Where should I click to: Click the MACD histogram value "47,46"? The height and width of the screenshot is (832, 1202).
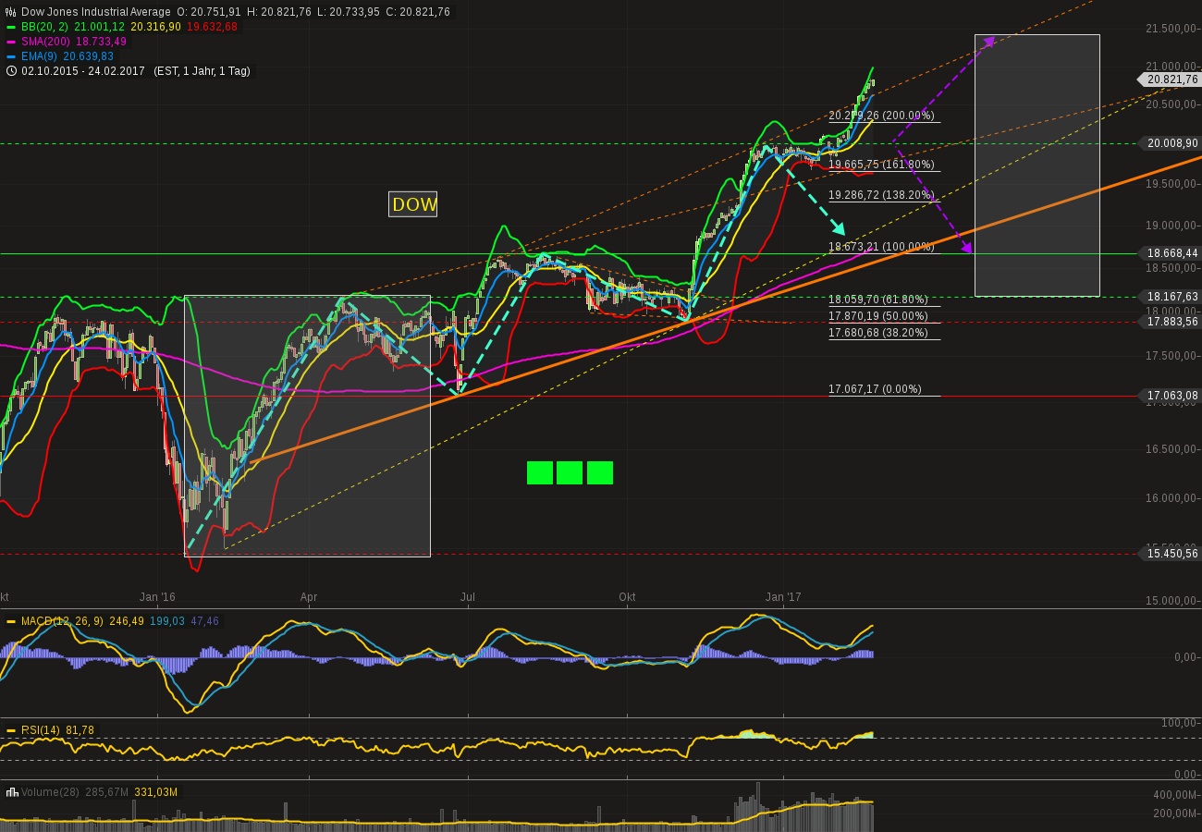(x=204, y=621)
